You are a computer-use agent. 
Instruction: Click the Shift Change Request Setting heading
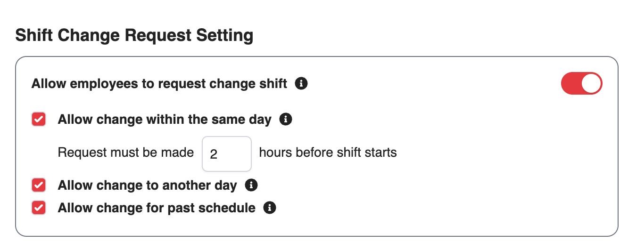pos(134,36)
